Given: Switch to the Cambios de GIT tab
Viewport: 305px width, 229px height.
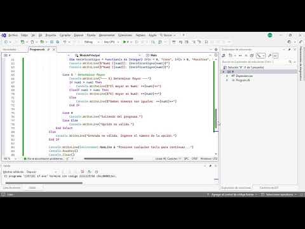Looking at the screenshot, I should click(269, 188).
